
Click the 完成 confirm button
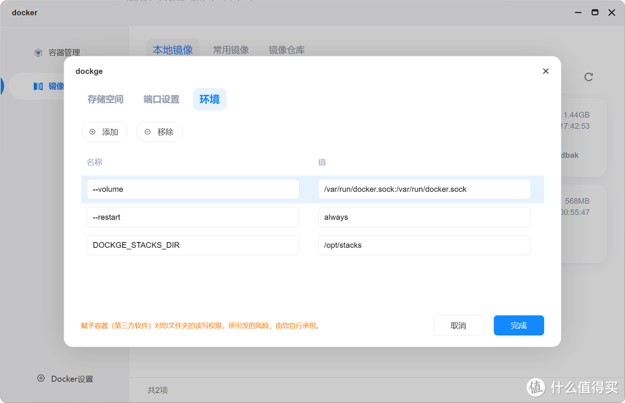click(519, 325)
